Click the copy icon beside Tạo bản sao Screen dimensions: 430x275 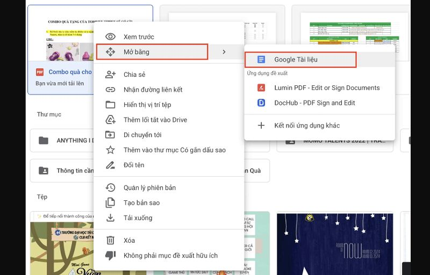111,202
